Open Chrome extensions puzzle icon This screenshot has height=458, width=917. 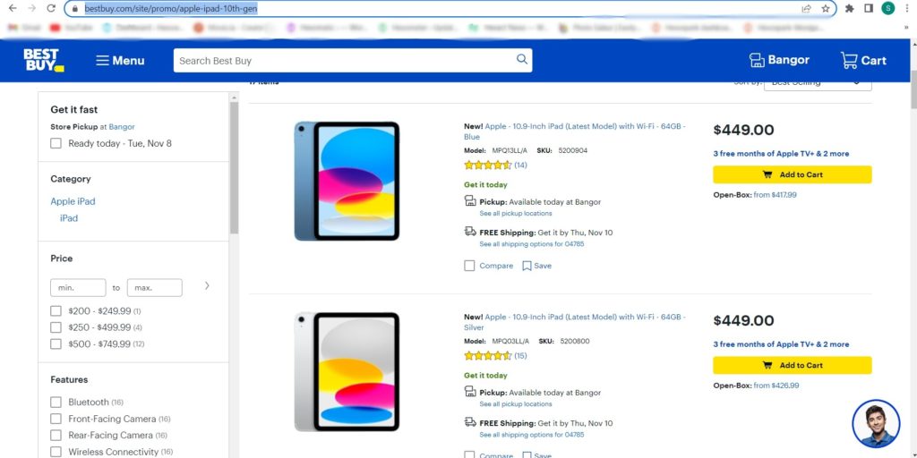tap(849, 9)
